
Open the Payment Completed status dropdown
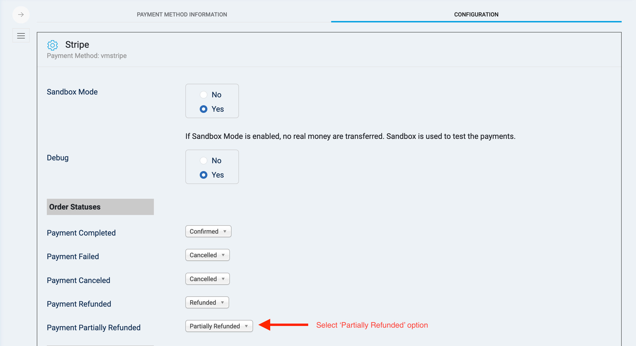tap(208, 231)
